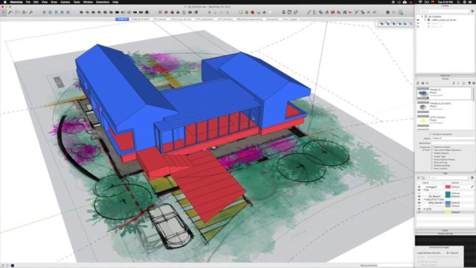This screenshot has height=268, width=476.
Task: Toggle Shadow Settings checkbox in Scenes panel
Action: [x=432, y=165]
